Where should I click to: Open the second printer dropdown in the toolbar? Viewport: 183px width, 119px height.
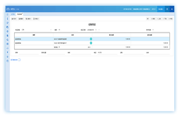pos(21,19)
